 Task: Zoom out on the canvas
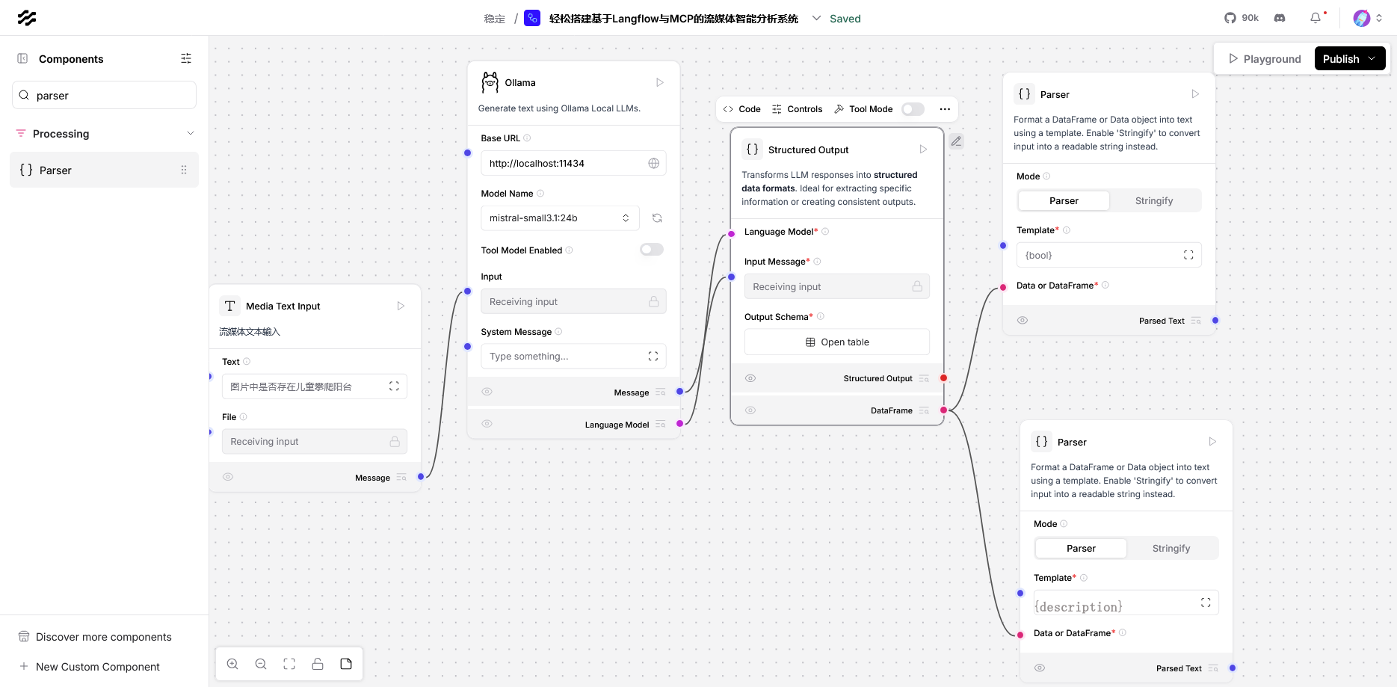click(261, 664)
